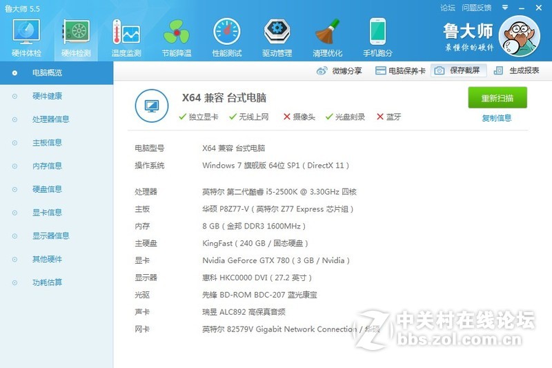Click graphics value Nvidia GeForce GTX 780

point(276,260)
